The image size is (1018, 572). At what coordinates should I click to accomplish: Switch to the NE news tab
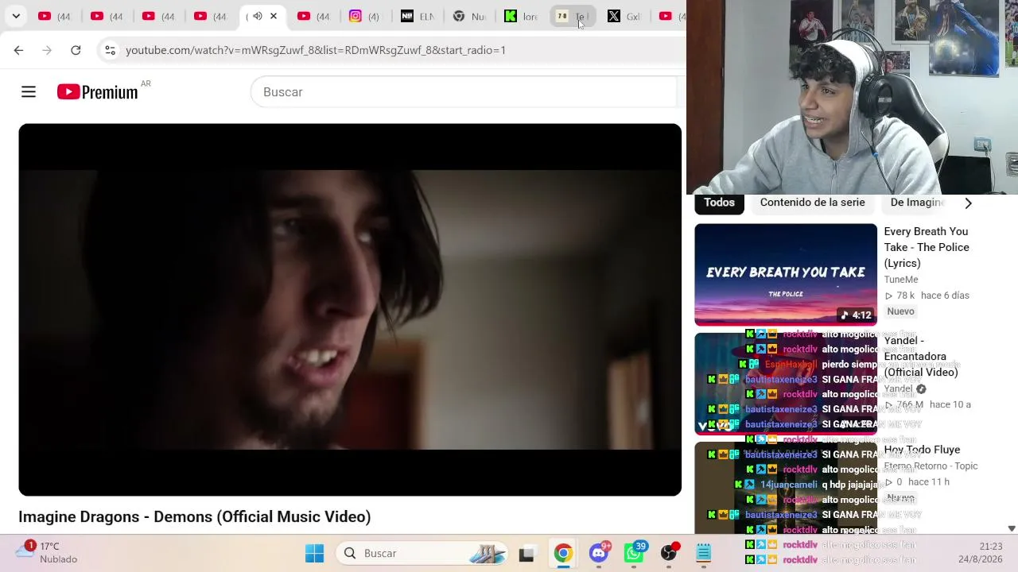416,16
